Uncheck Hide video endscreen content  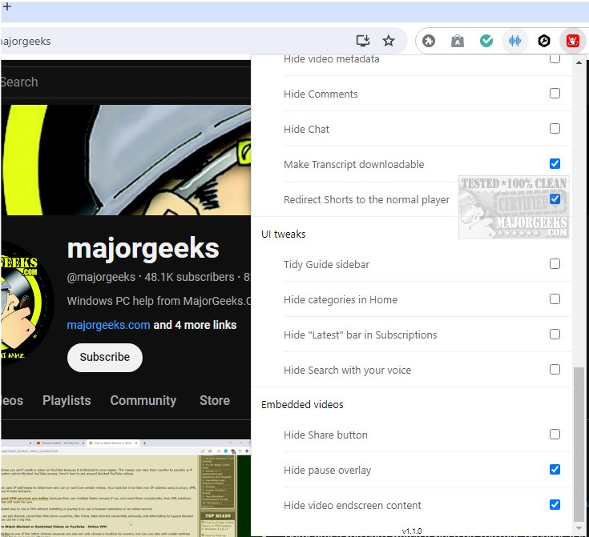[x=555, y=505]
